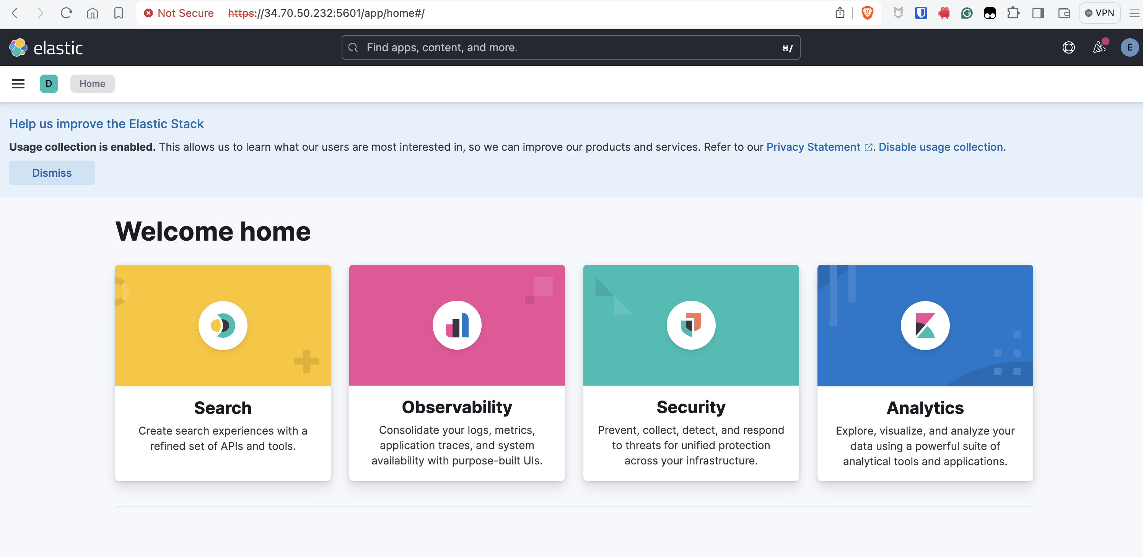Click the bookmark icon in browser toolbar
The width and height of the screenshot is (1143, 557).
(x=118, y=14)
